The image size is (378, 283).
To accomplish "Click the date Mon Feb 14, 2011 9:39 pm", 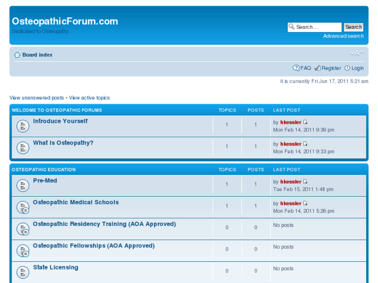I will coord(304,130).
